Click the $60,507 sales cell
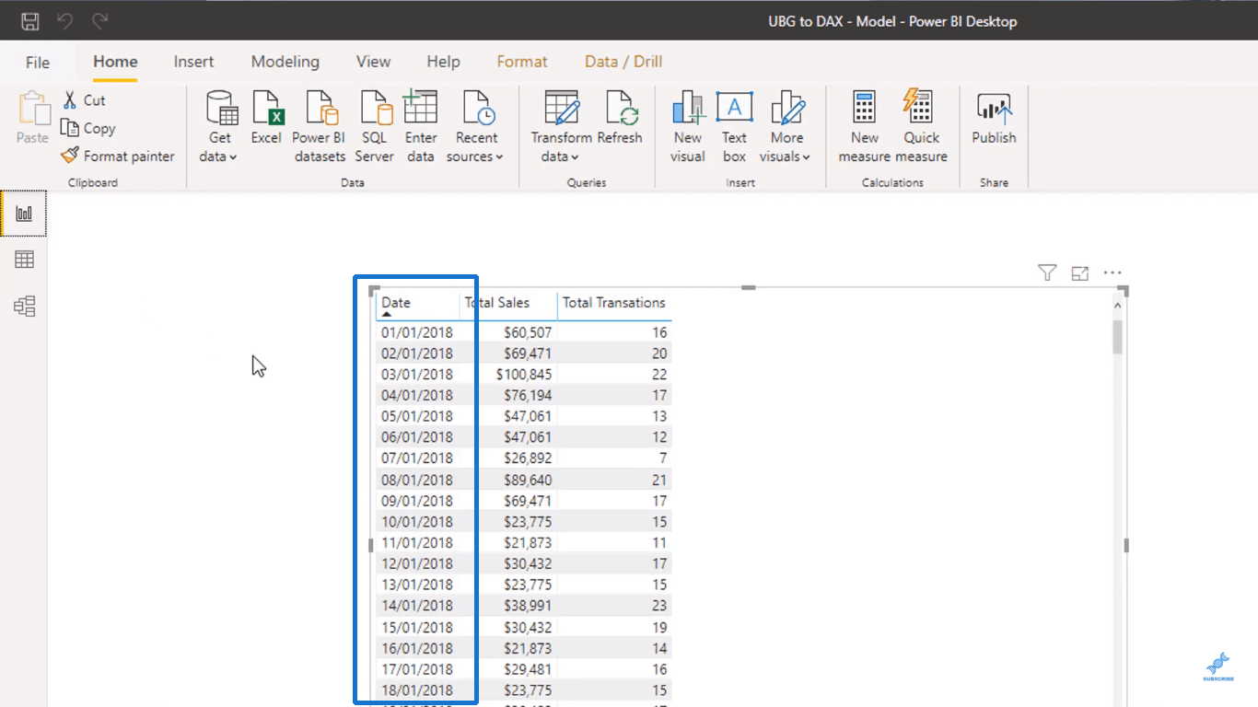 (528, 332)
